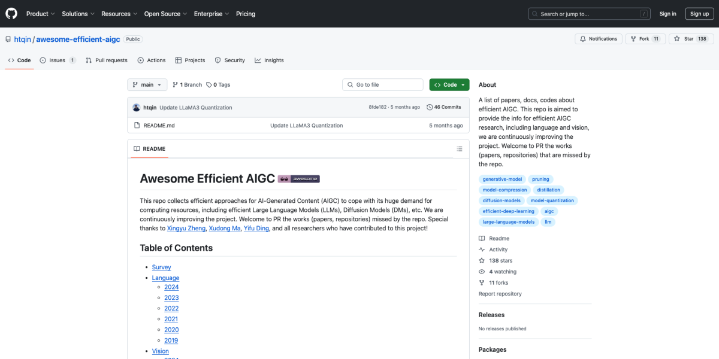The height and width of the screenshot is (359, 719).
Task: Open the Pricing menu item
Action: (246, 13)
